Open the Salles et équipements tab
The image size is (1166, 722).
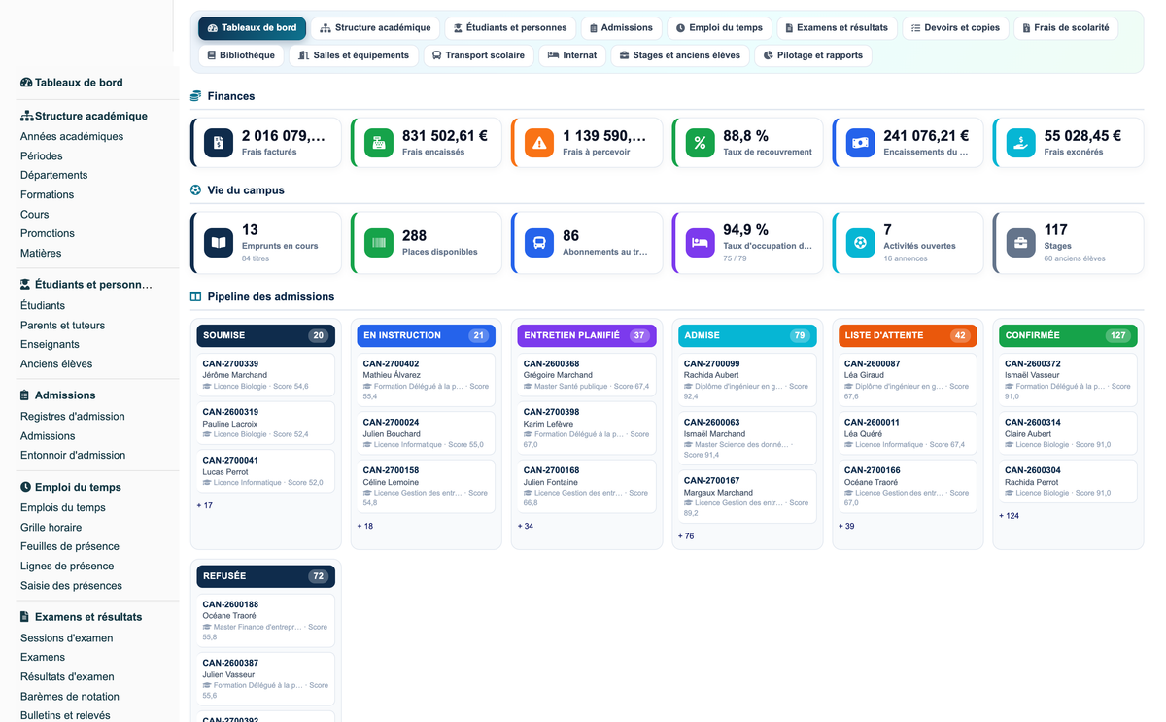click(354, 55)
